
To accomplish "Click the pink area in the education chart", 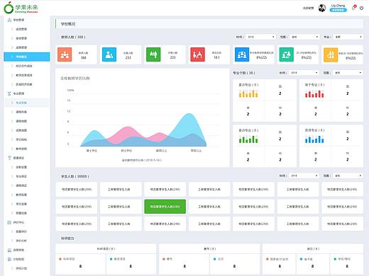I will (x=127, y=132).
